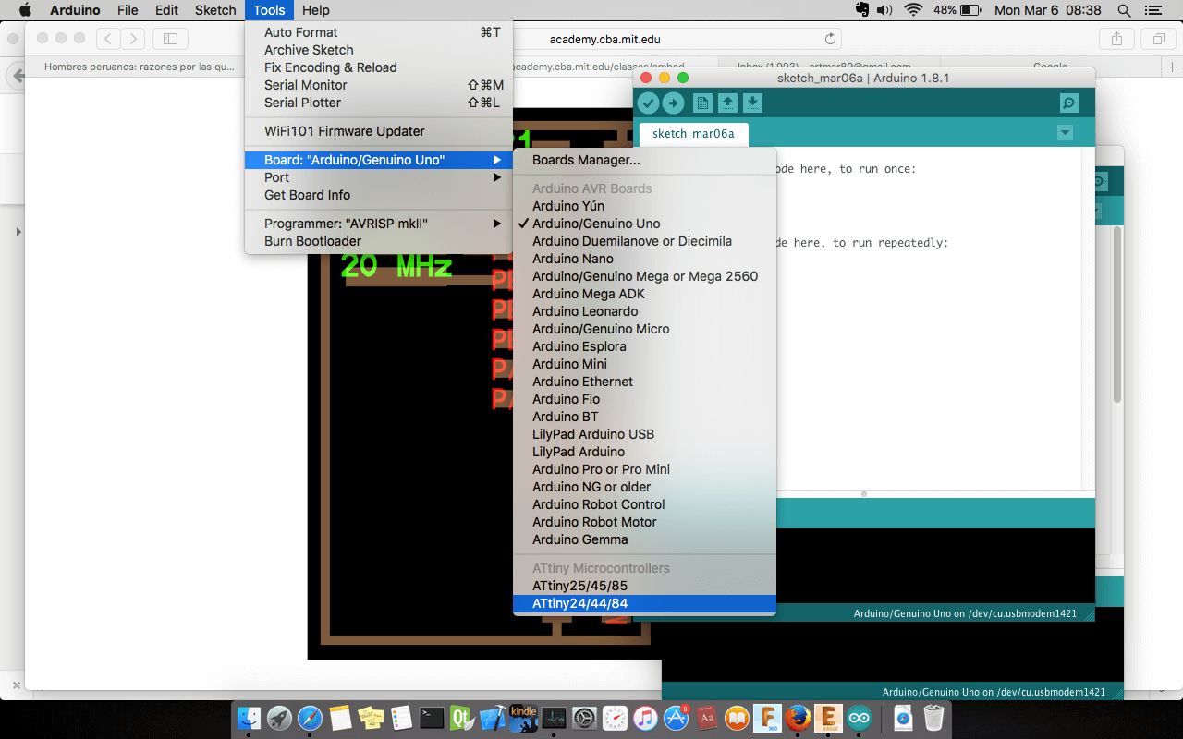Screen dimensions: 1183x739
Task: Open the tab dropdown arrow in Arduino window
Action: [x=1065, y=133]
